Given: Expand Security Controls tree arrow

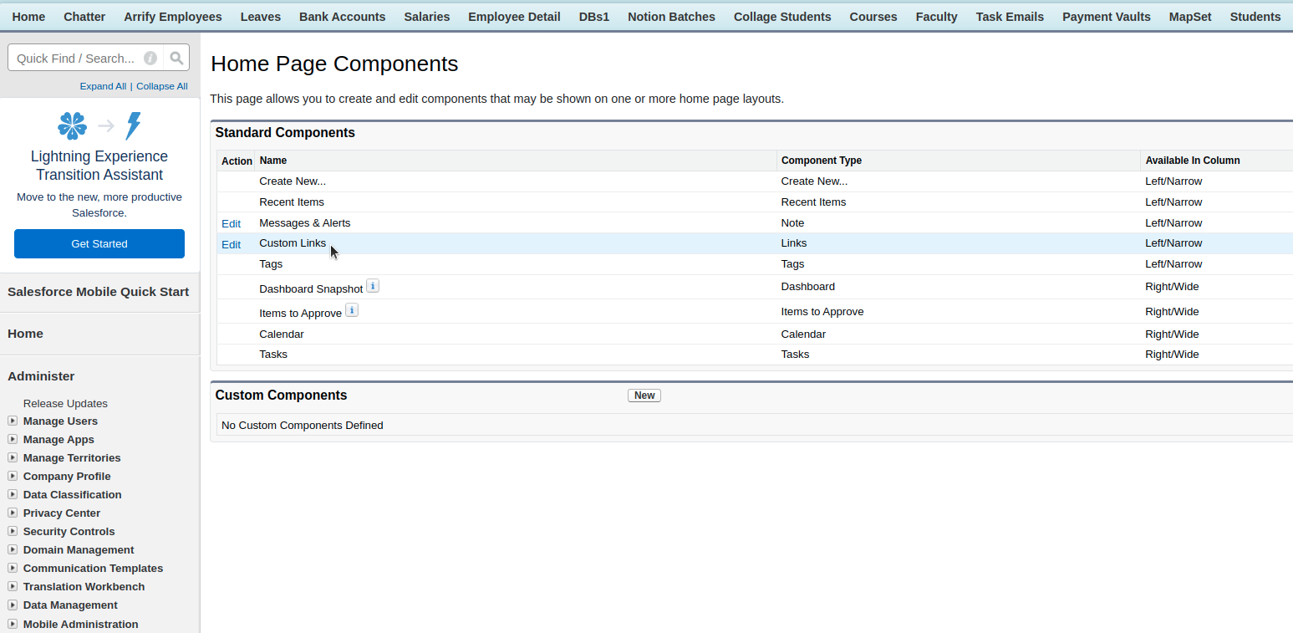Looking at the screenshot, I should pos(13,531).
